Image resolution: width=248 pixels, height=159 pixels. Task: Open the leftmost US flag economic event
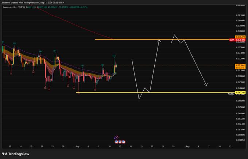(116, 142)
